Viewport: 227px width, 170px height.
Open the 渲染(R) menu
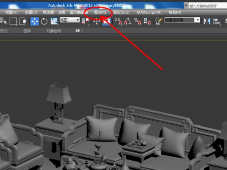point(100,12)
